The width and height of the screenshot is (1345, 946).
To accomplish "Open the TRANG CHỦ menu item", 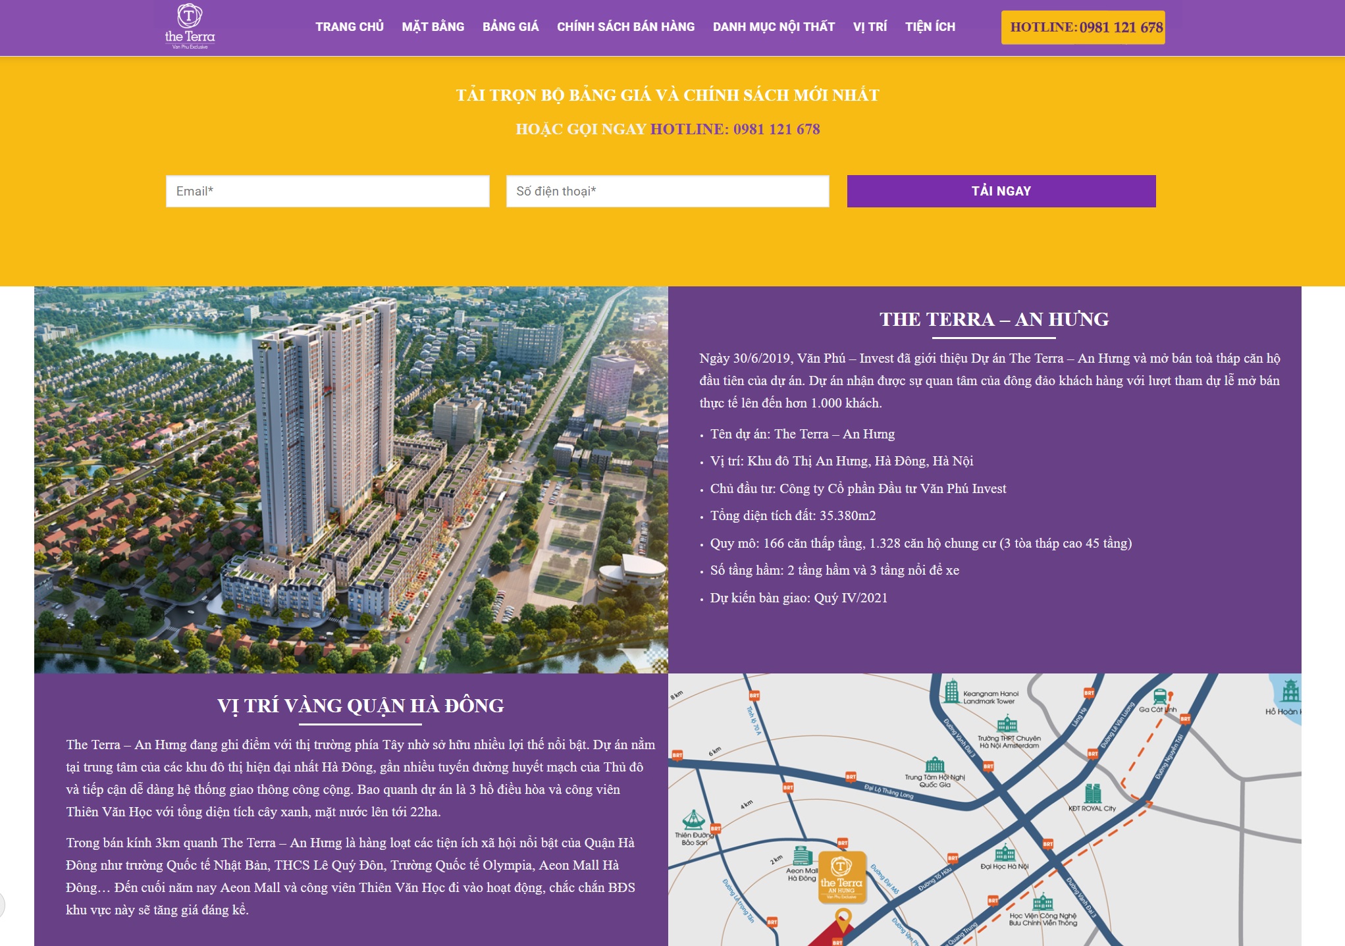I will (x=349, y=27).
